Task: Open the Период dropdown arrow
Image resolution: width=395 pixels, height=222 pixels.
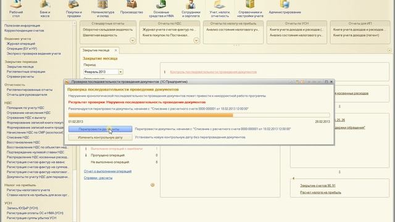Action: click(x=121, y=72)
